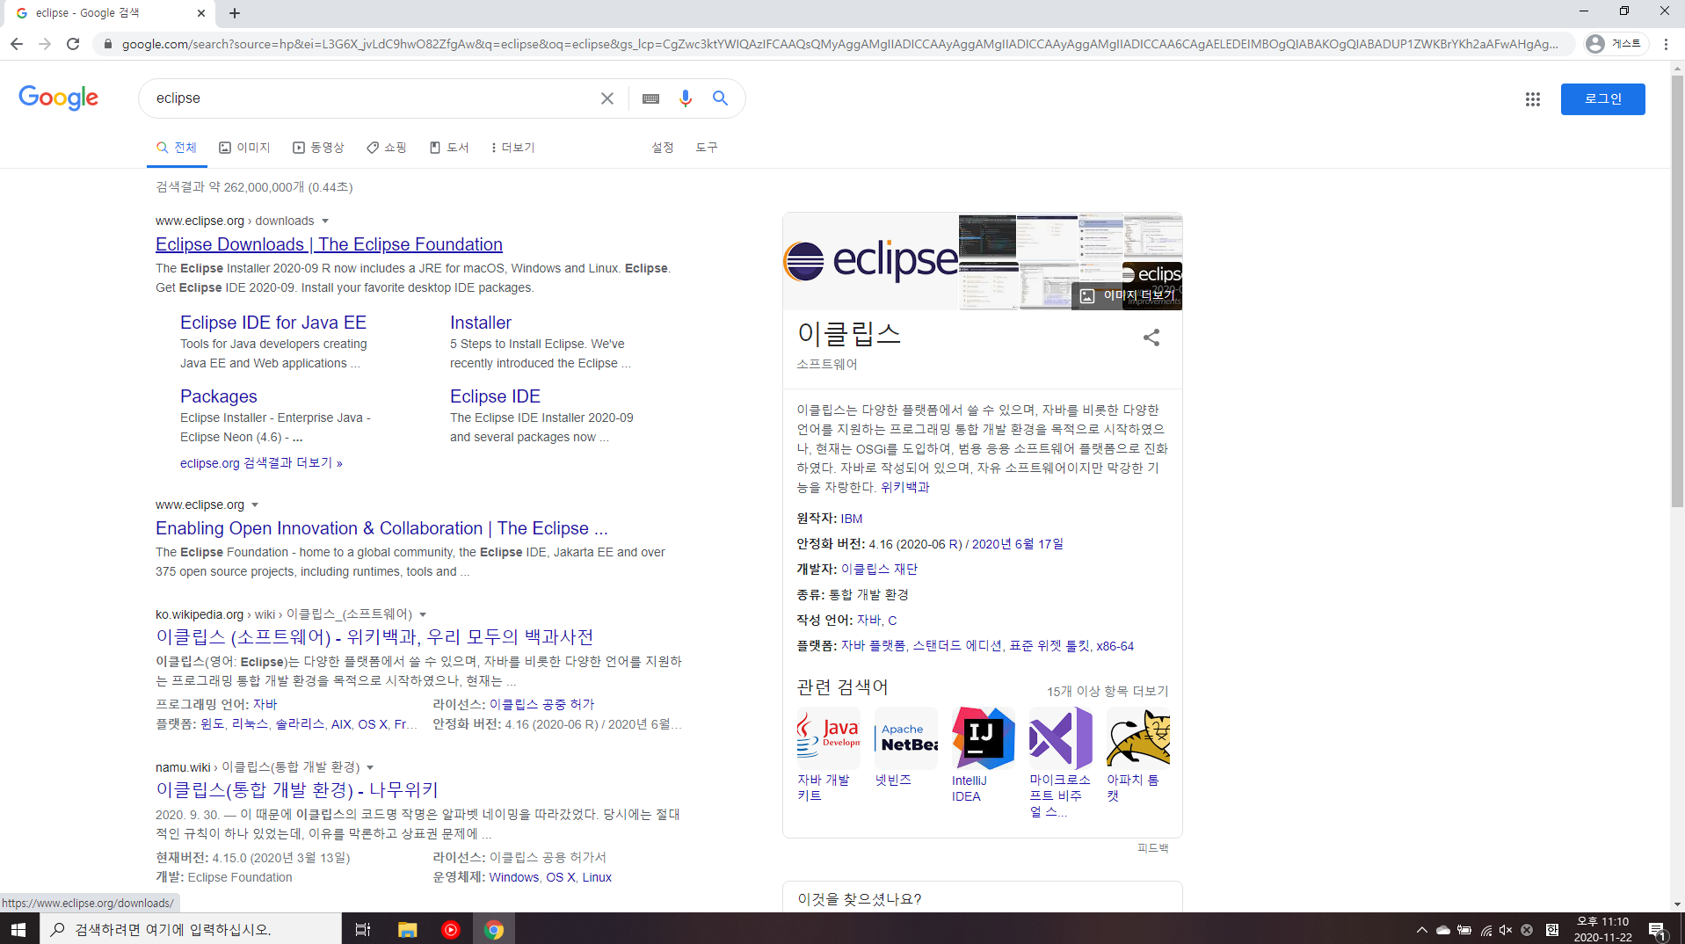Screen dimensions: 1685x944
Task: Expand dropdown next to ko.wikipedia.org result
Action: [x=423, y=614]
